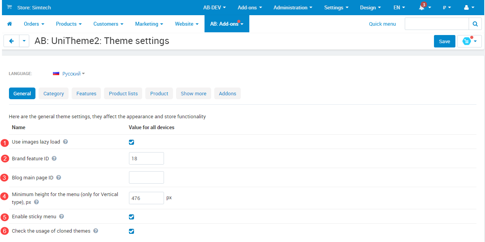Click help icon for Check usage of cloned themes
The width and height of the screenshot is (485, 242).
96,231
